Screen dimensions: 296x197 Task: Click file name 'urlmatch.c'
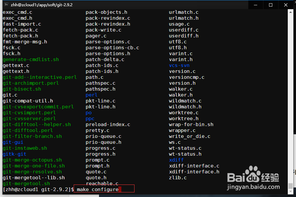coord(184,12)
